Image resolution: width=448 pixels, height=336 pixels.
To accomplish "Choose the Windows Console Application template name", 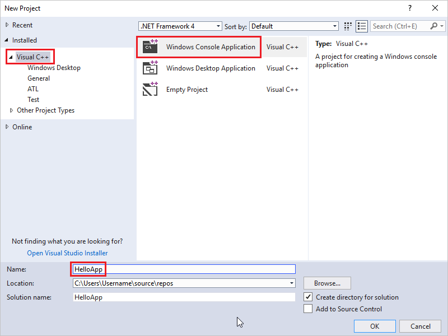I will pyautogui.click(x=211, y=47).
